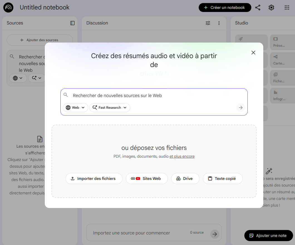This screenshot has height=245, width=295.
Task: Click the NotebookLM logo icon
Action: (8, 8)
